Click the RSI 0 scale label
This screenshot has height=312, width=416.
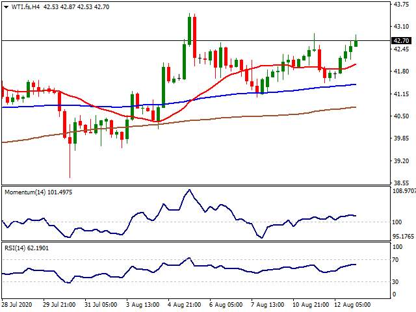(395, 294)
